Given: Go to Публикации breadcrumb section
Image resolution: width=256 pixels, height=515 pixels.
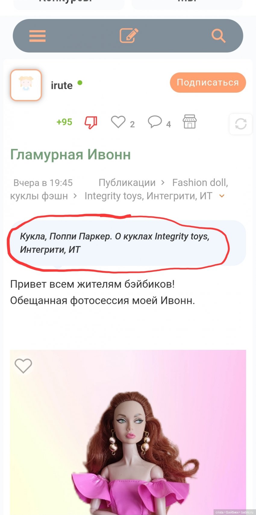Looking at the screenshot, I should click(127, 183).
